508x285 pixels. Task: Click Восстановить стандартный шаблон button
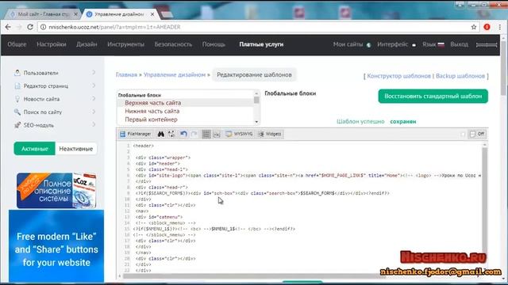(433, 97)
